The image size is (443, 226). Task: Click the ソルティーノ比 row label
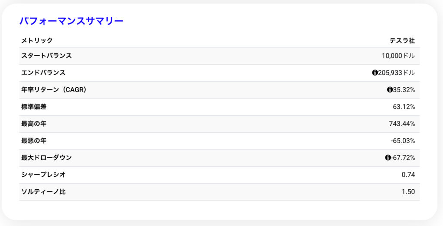coord(44,191)
